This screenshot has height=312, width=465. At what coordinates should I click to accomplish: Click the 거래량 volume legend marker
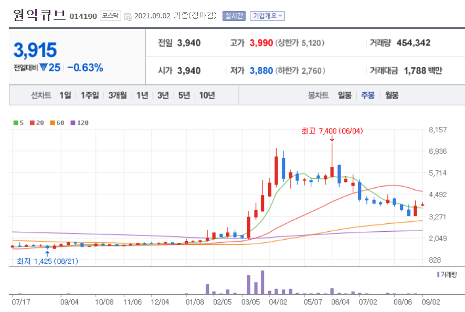(447, 275)
